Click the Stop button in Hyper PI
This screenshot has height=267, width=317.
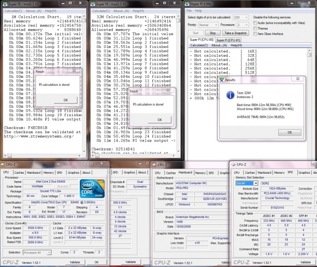pos(213,33)
